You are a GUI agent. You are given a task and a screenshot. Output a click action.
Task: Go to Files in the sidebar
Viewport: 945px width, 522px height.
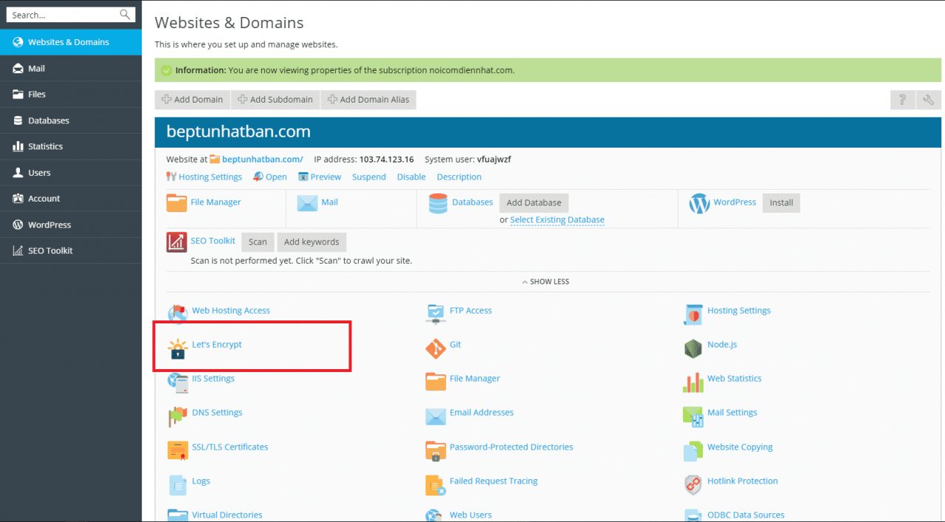(x=71, y=95)
